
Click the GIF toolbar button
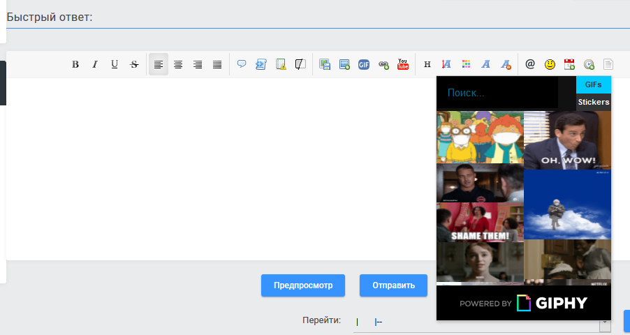coord(364,64)
